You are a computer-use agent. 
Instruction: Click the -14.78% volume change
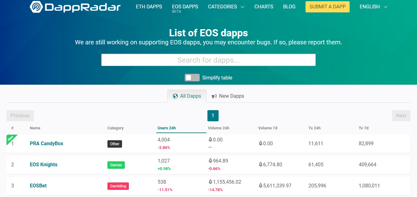215,190
